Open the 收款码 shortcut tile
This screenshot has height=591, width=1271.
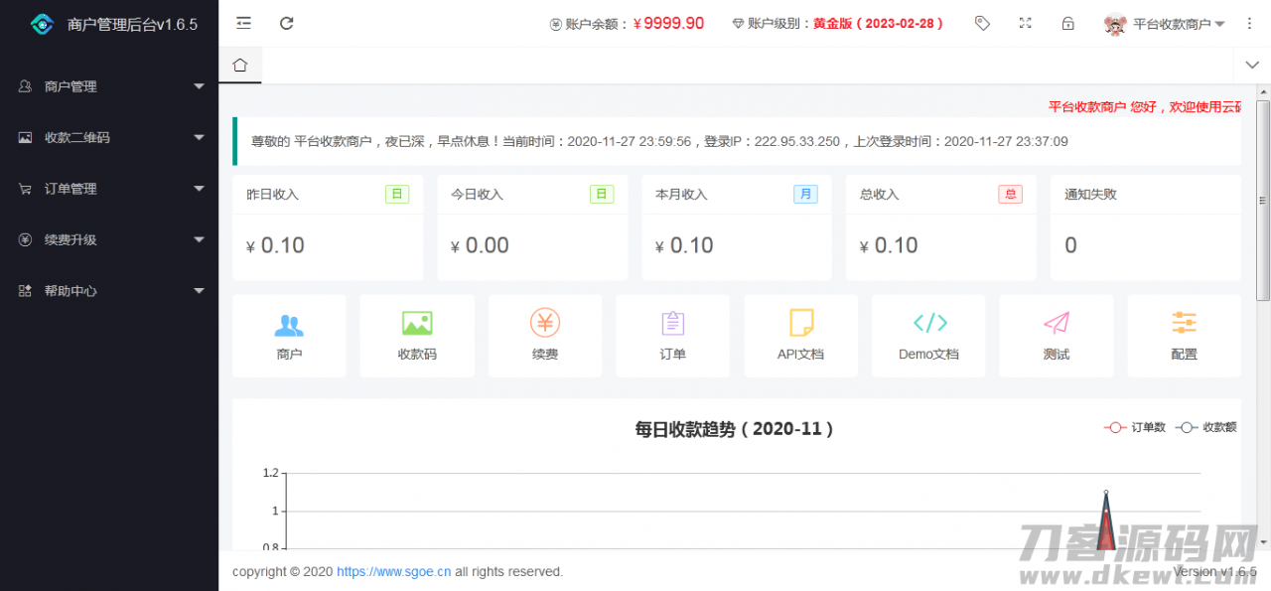[x=417, y=336]
